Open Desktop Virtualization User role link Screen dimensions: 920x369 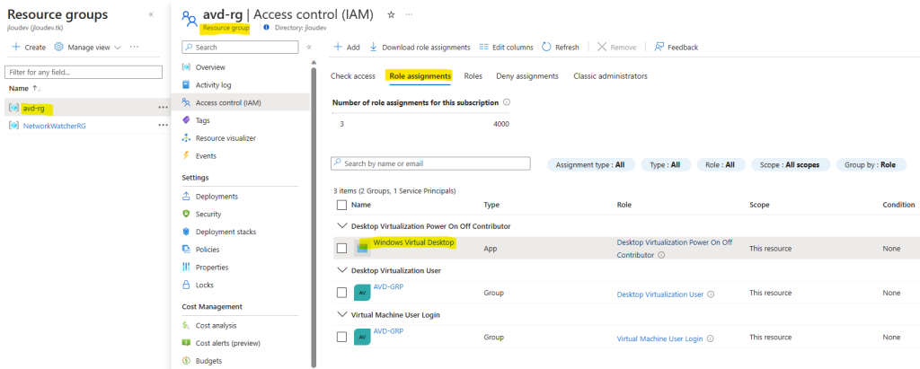click(x=660, y=294)
